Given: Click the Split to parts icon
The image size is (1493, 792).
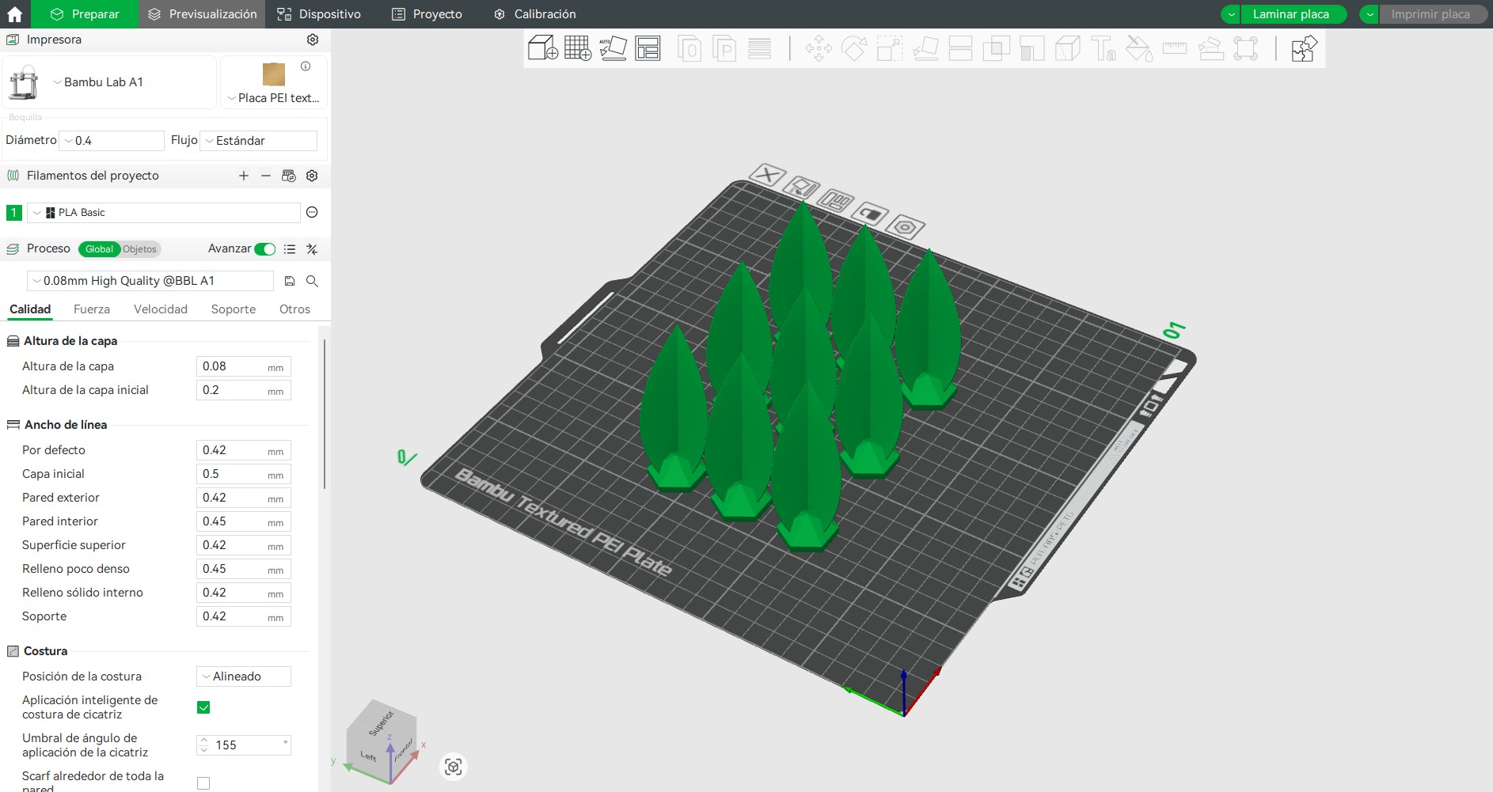Looking at the screenshot, I should pyautogui.click(x=724, y=49).
